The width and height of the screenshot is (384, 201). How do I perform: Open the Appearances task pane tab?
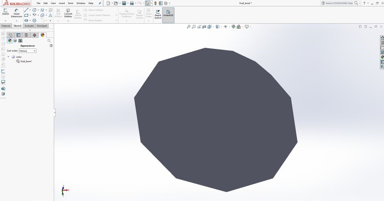[x=382, y=57]
